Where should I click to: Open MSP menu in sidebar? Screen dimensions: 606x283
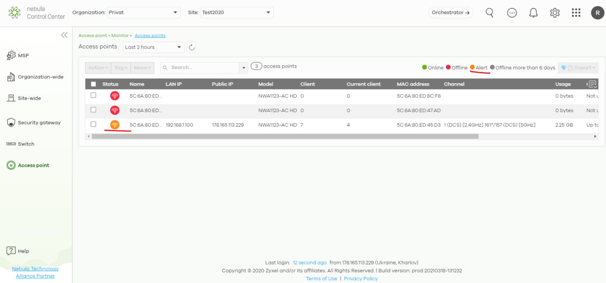(18, 56)
